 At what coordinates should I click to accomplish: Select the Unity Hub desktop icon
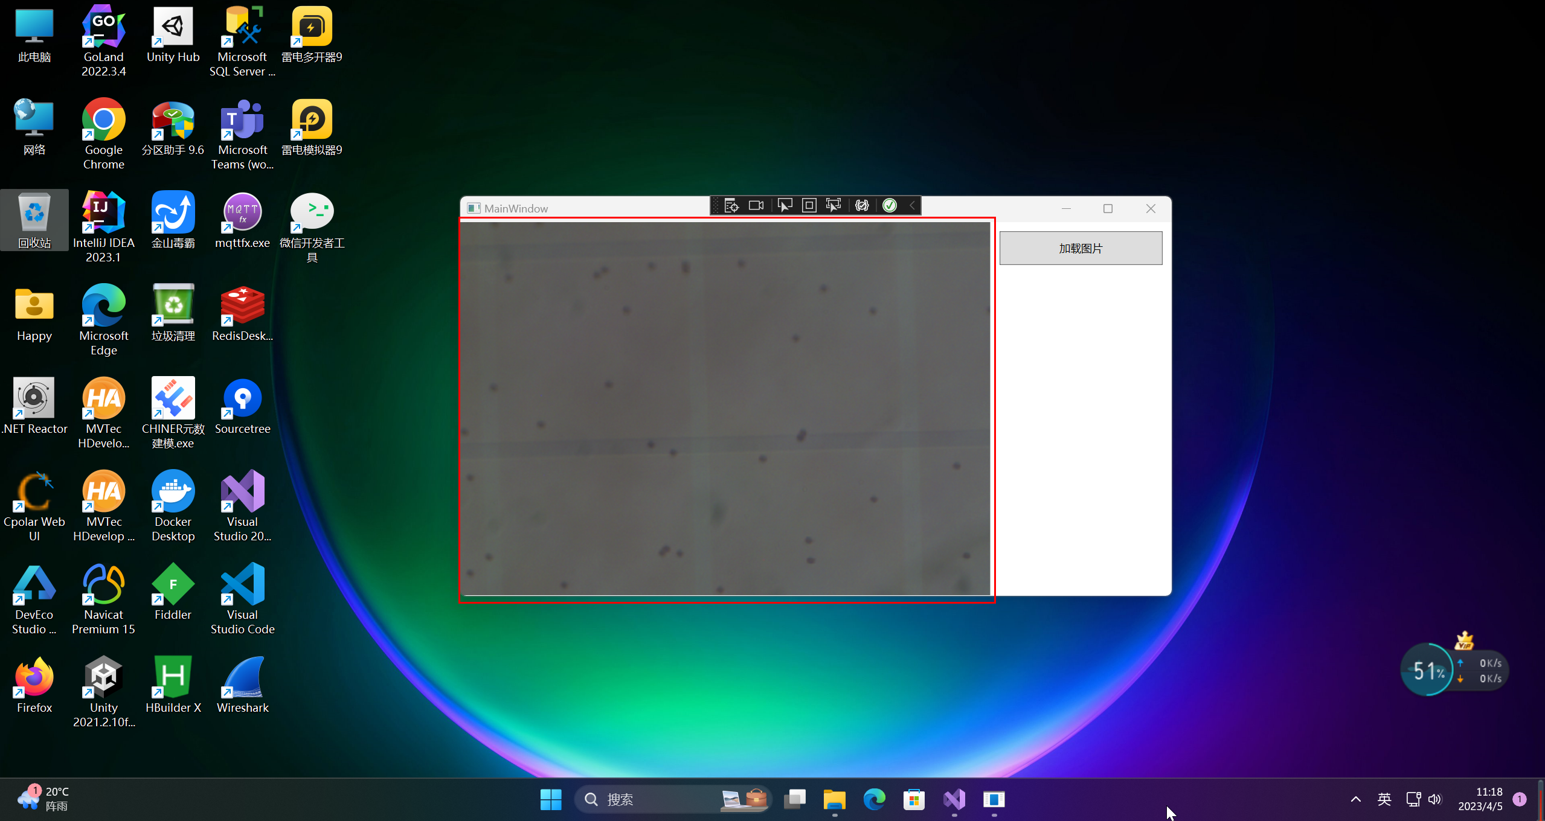pos(173,36)
